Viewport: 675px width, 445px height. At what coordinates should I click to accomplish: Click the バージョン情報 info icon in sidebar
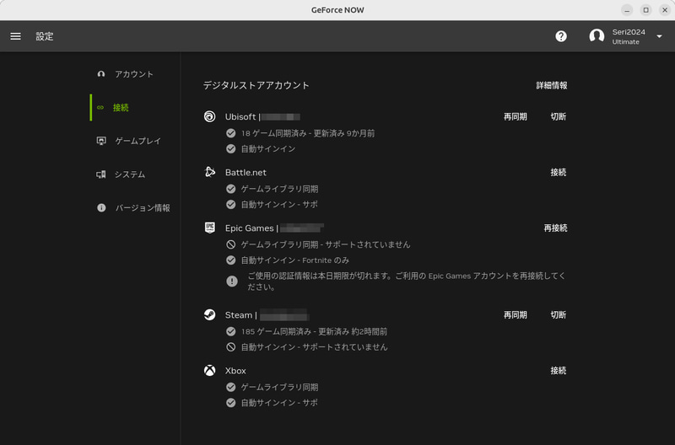click(x=101, y=207)
